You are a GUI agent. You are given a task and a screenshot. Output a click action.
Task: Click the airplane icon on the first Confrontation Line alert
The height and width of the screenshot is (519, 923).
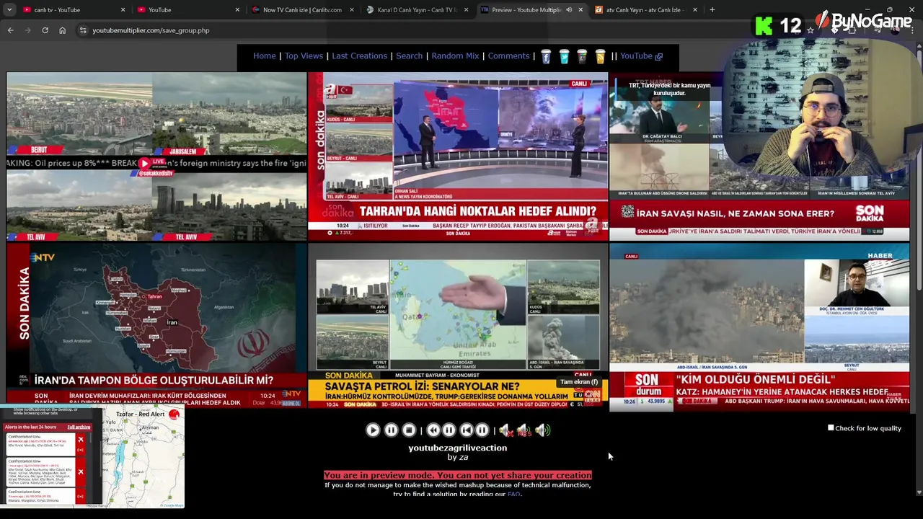point(80,440)
